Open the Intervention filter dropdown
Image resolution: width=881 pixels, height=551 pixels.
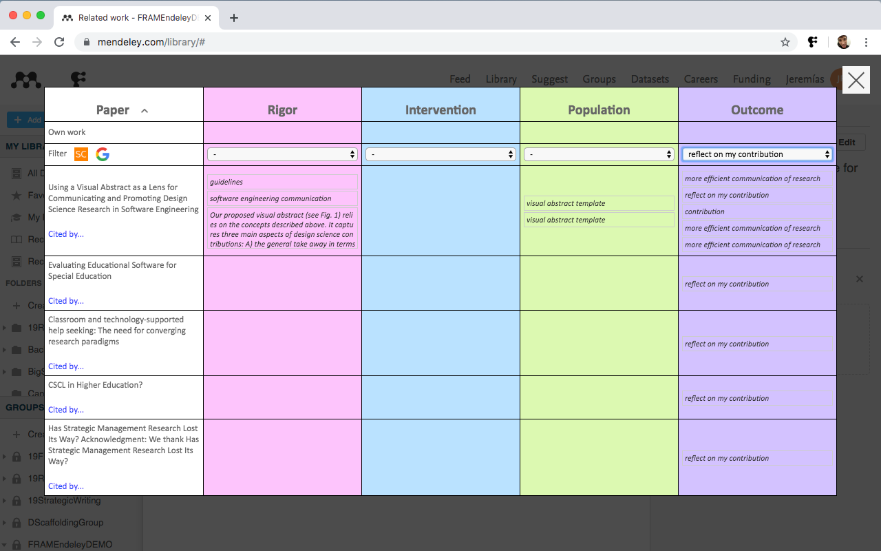coord(440,154)
